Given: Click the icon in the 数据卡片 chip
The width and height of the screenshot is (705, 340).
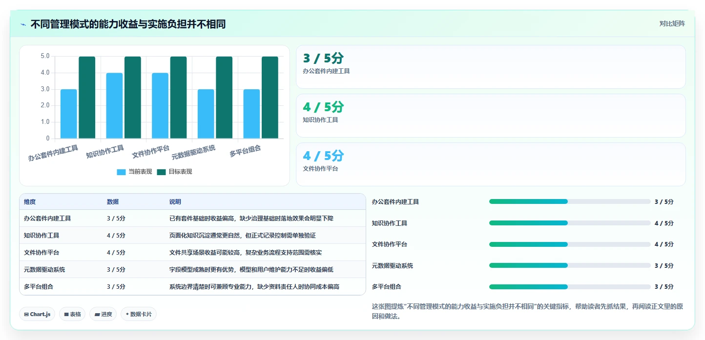Looking at the screenshot, I should [127, 315].
